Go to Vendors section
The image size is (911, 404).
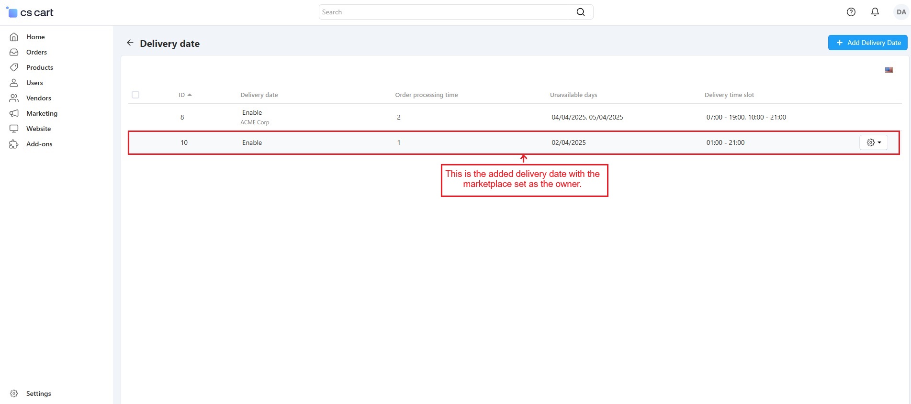coord(38,98)
